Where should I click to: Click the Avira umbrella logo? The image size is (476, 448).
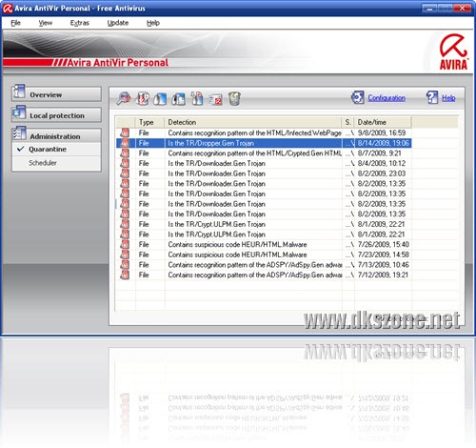(453, 51)
